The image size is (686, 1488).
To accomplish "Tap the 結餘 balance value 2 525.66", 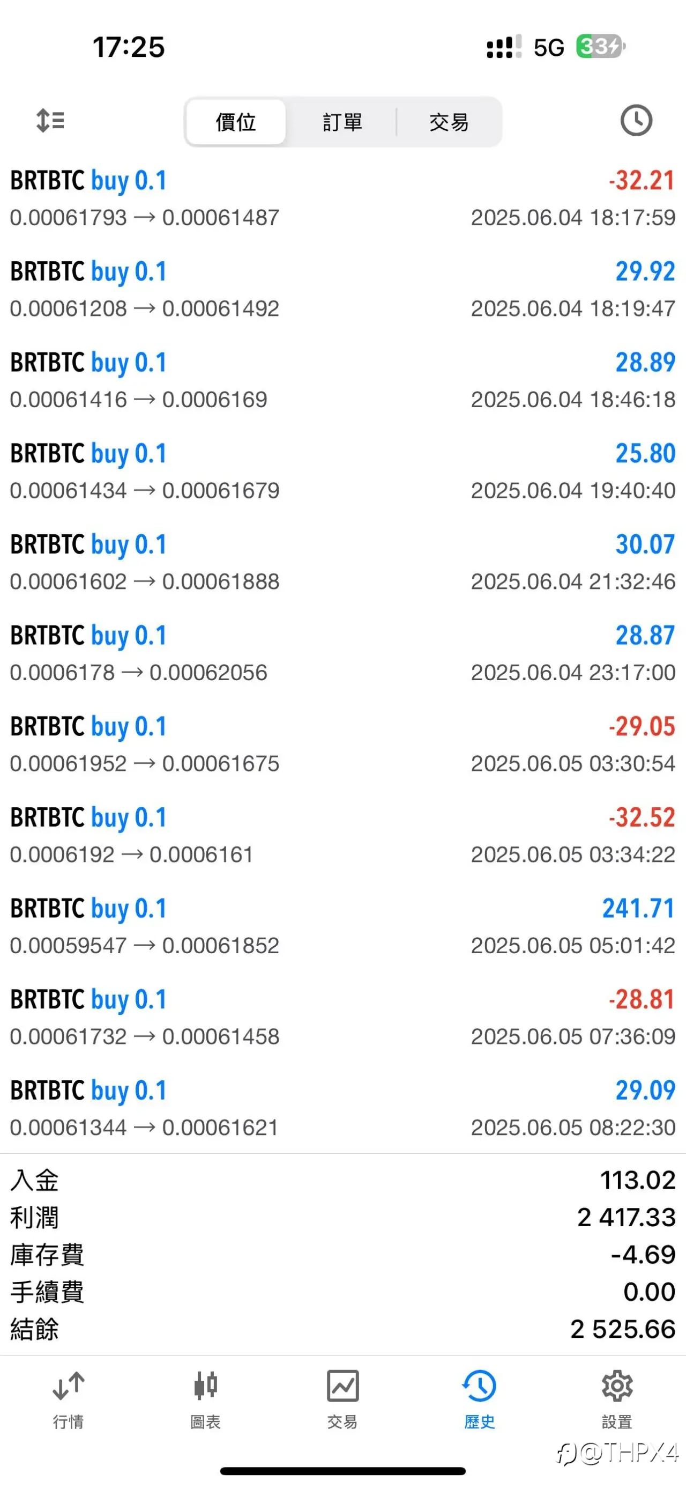I will (623, 1329).
